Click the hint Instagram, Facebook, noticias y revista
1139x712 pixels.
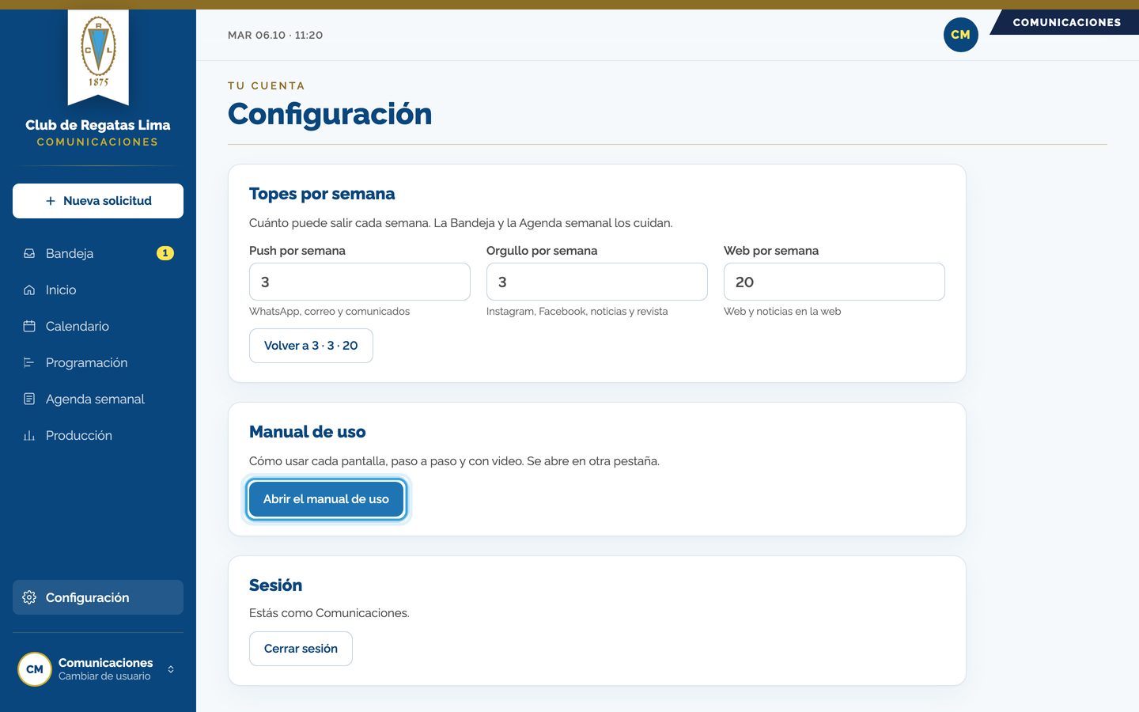pyautogui.click(x=577, y=312)
